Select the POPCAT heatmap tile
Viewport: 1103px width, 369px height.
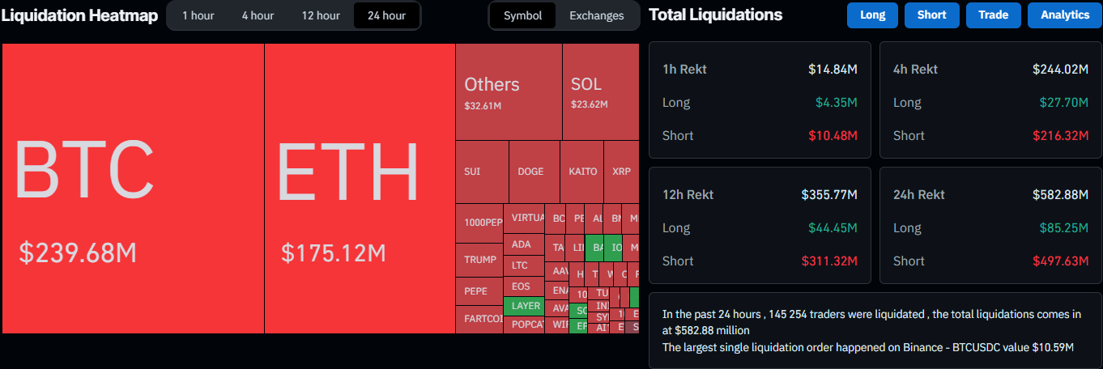coord(524,324)
